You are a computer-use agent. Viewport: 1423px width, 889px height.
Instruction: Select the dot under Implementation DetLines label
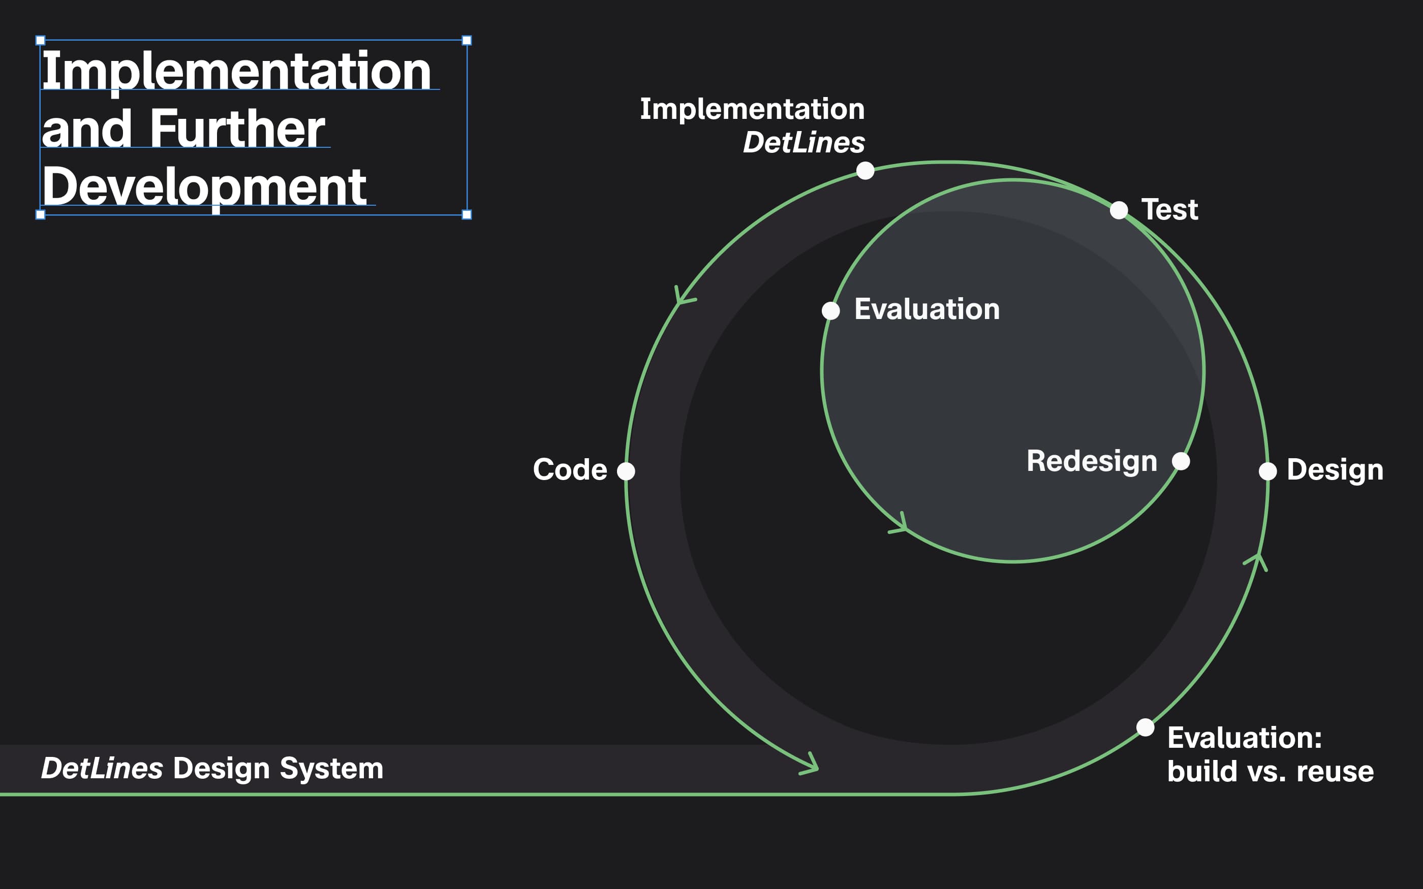coord(865,171)
